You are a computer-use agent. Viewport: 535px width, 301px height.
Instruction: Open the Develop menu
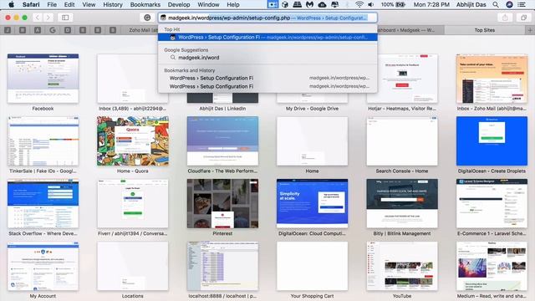[x=179, y=4]
